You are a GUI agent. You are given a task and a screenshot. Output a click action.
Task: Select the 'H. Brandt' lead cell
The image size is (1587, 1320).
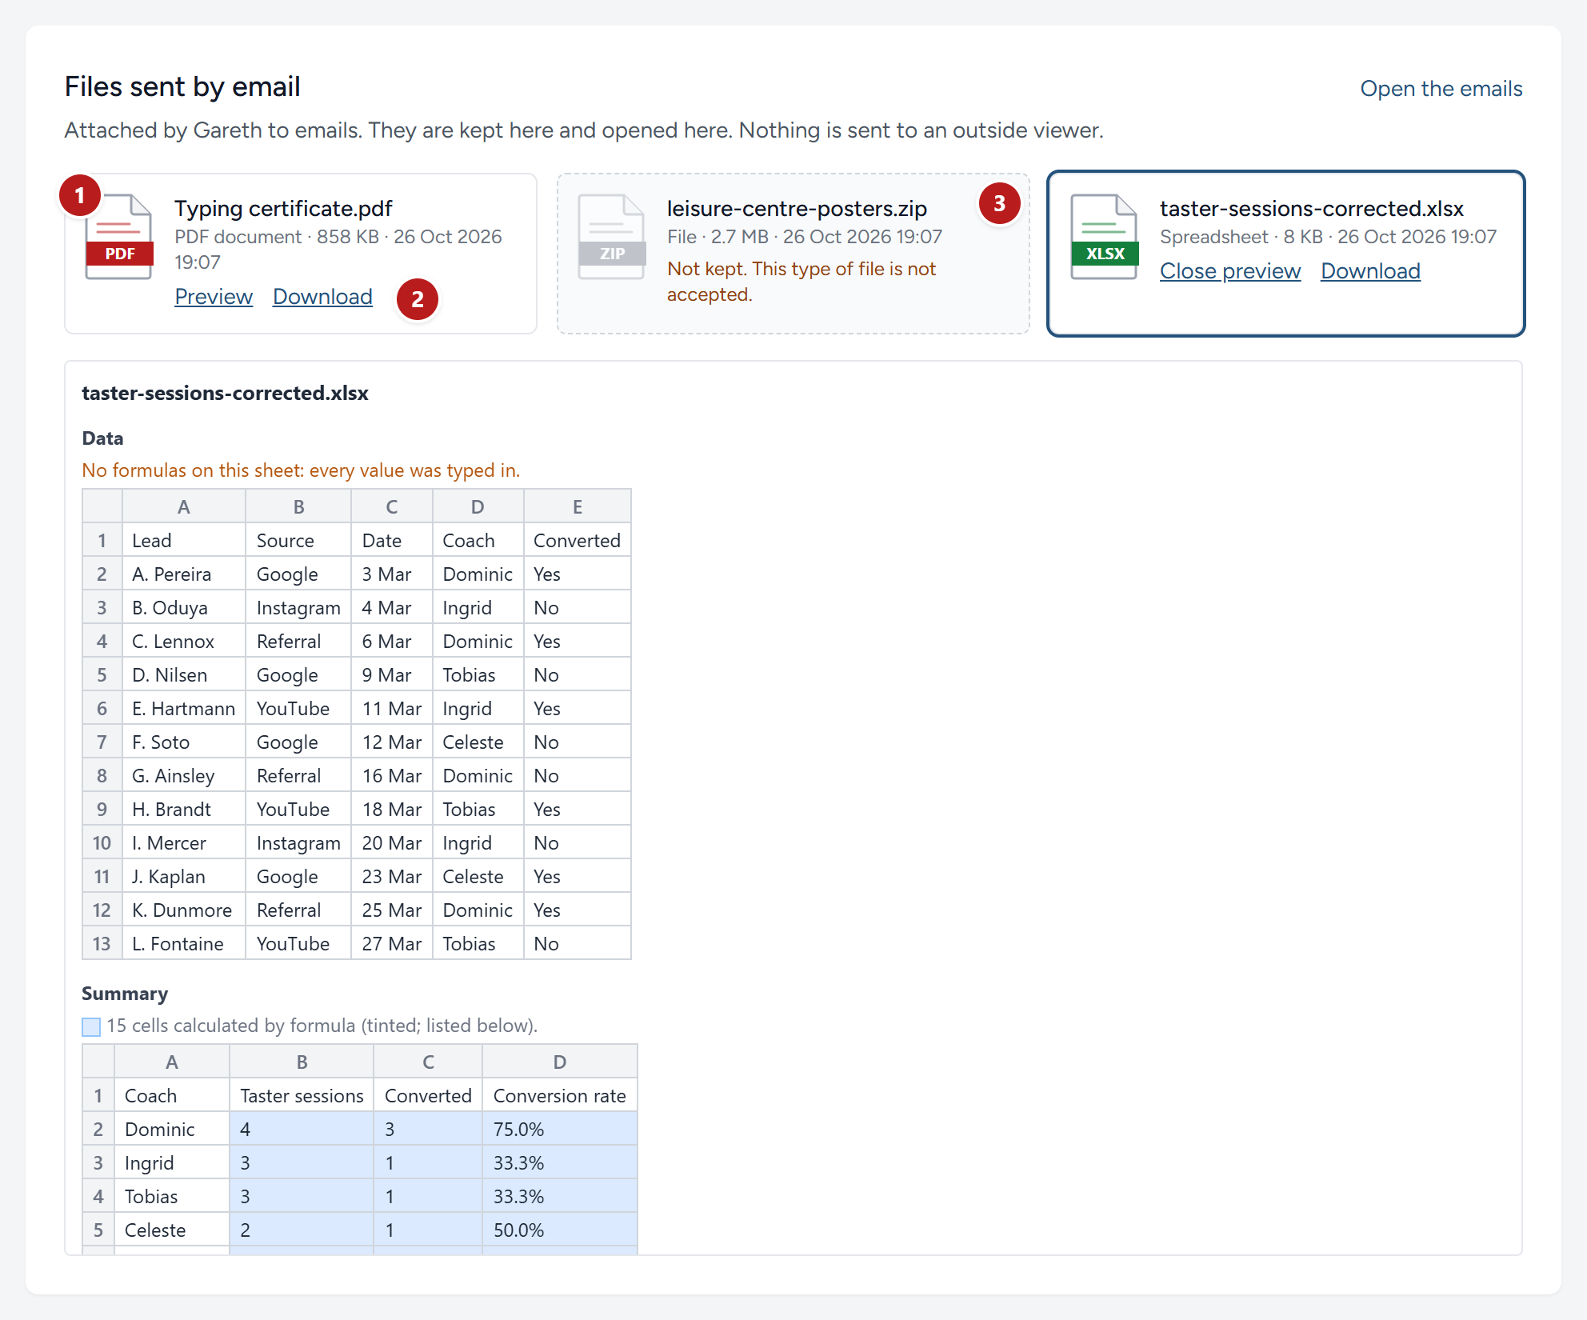click(184, 810)
